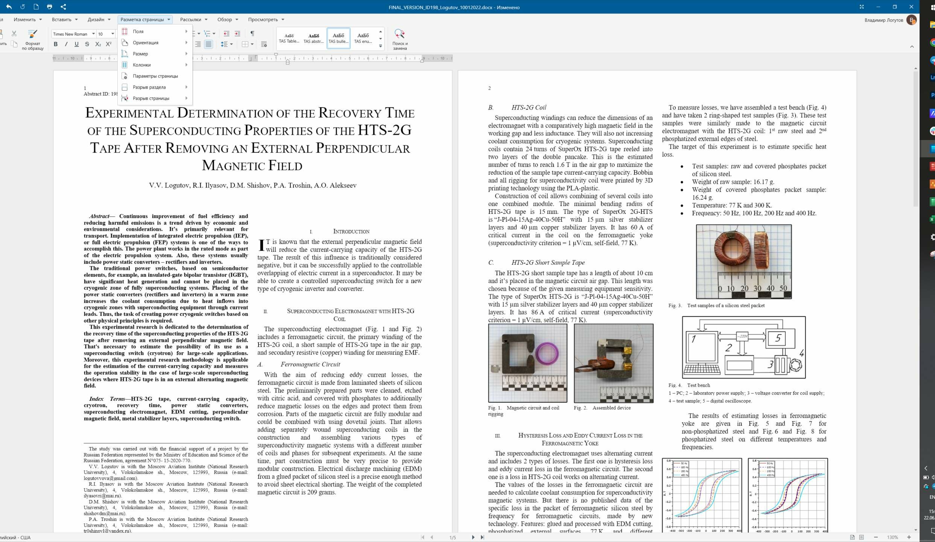The width and height of the screenshot is (935, 542).
Task: Open the Обзор menu
Action: [x=228, y=20]
